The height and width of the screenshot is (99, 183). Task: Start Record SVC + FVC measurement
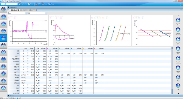click(178, 30)
